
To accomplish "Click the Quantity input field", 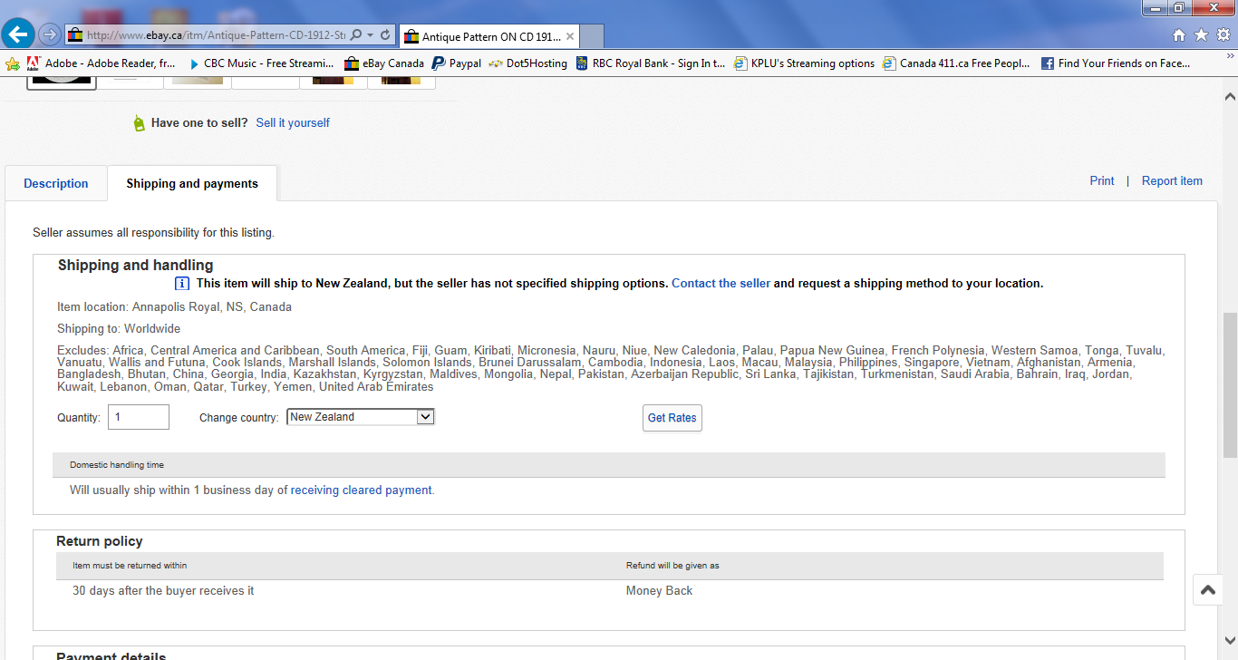I will pyautogui.click(x=139, y=417).
